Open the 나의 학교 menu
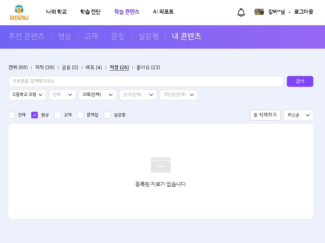The height and width of the screenshot is (243, 325). [x=56, y=12]
